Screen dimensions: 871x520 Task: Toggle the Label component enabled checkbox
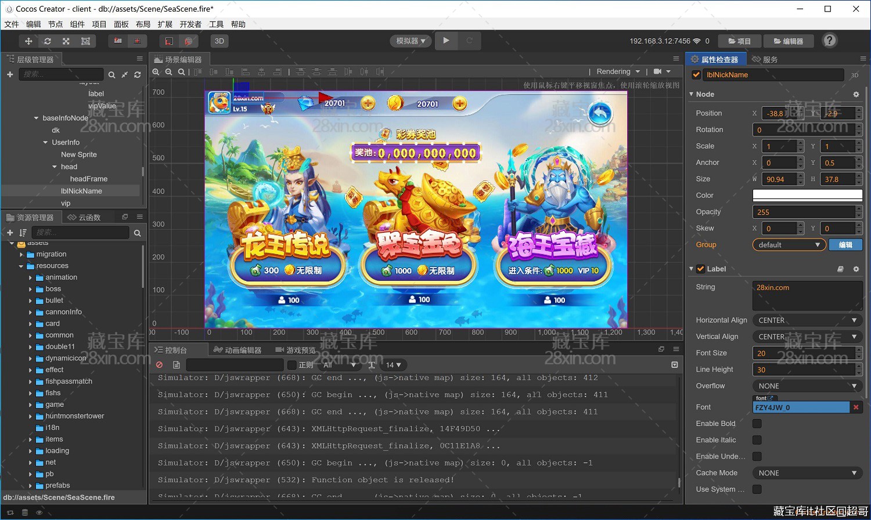click(701, 269)
